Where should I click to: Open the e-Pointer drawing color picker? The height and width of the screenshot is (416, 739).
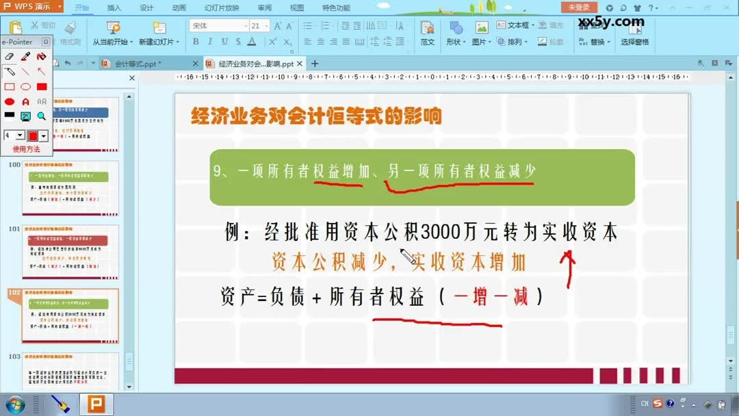click(x=42, y=135)
